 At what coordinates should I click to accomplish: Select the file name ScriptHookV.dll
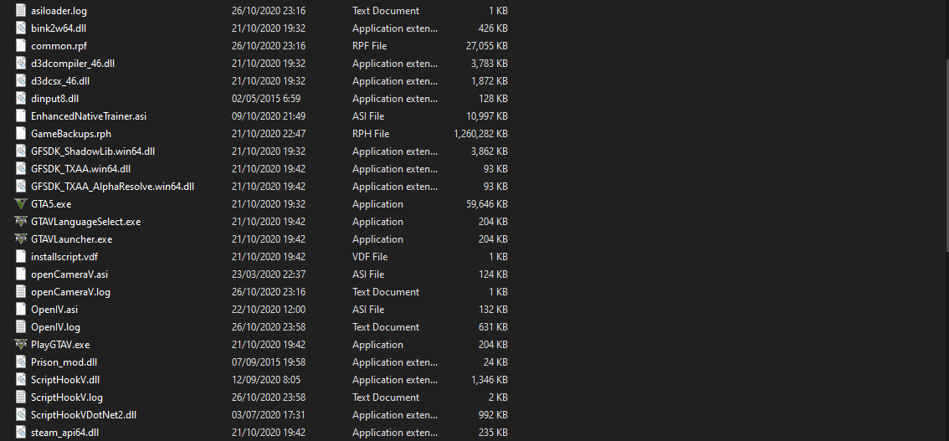[x=65, y=379]
